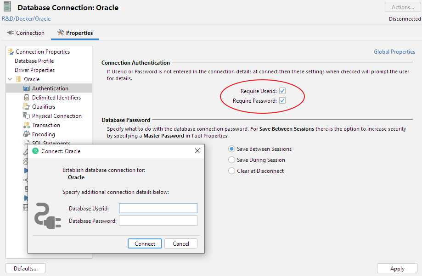
Task: Choose Clear at Disconnect option
Action: (x=232, y=171)
